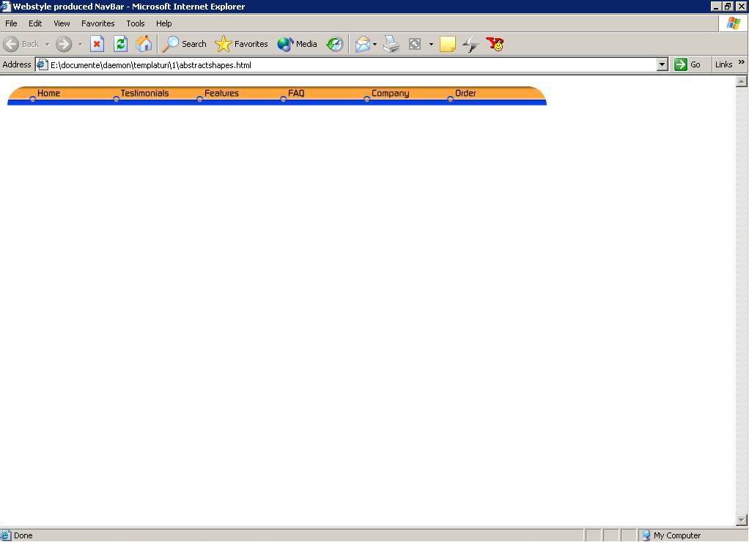Screen dimensions: 749x542
Task: Open the Media bar
Action: point(297,44)
